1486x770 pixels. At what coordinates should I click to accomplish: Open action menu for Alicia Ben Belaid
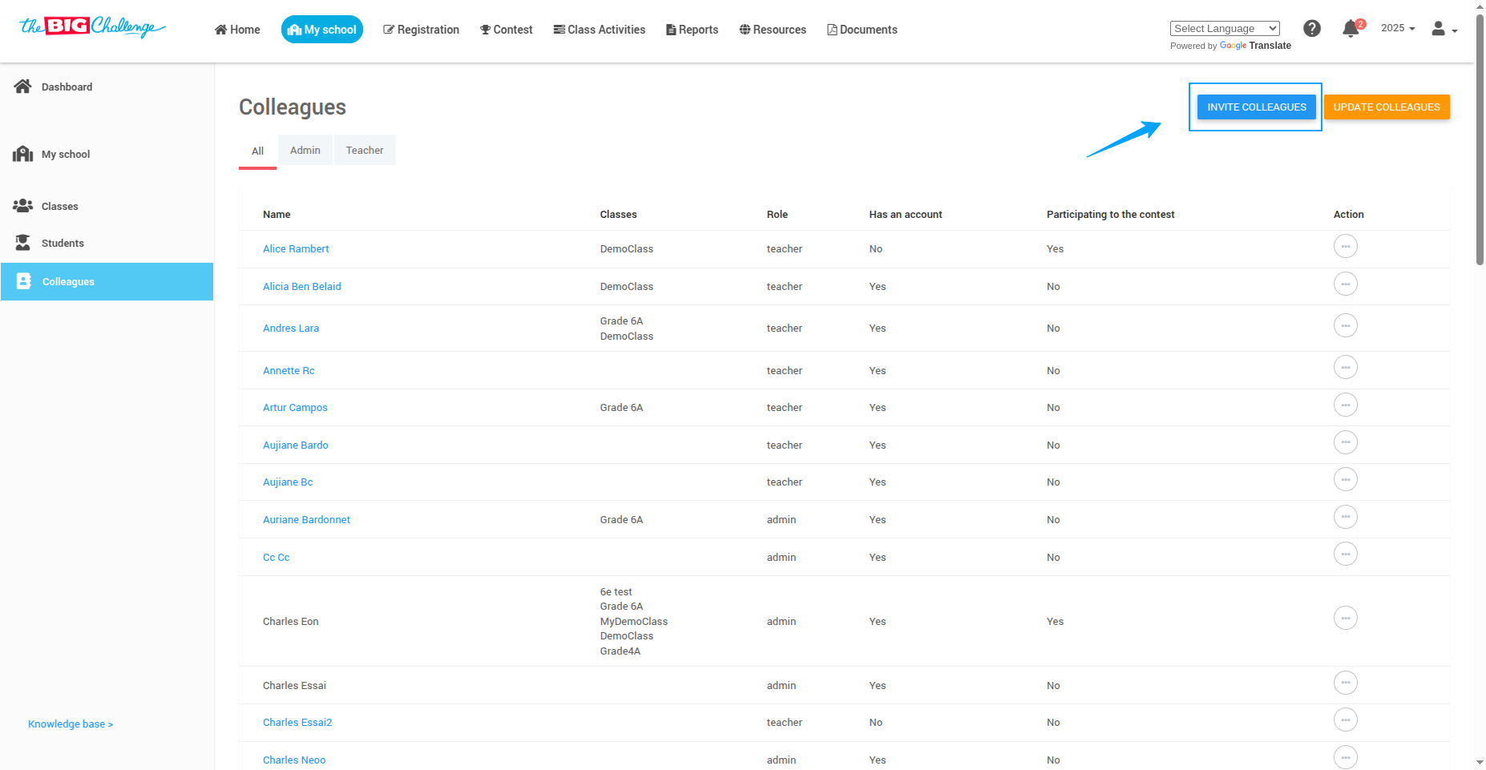1346,284
